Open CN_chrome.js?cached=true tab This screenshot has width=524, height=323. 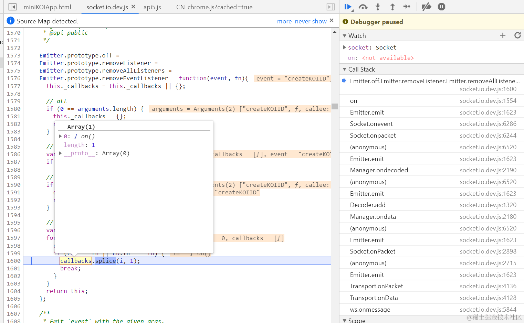point(214,7)
